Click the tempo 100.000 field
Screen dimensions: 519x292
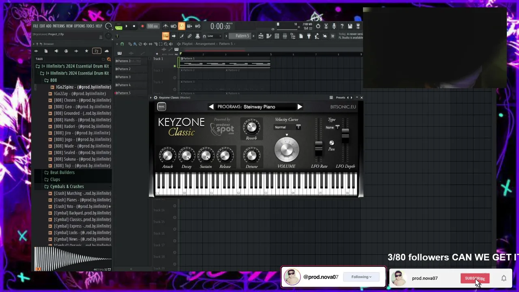(x=152, y=26)
